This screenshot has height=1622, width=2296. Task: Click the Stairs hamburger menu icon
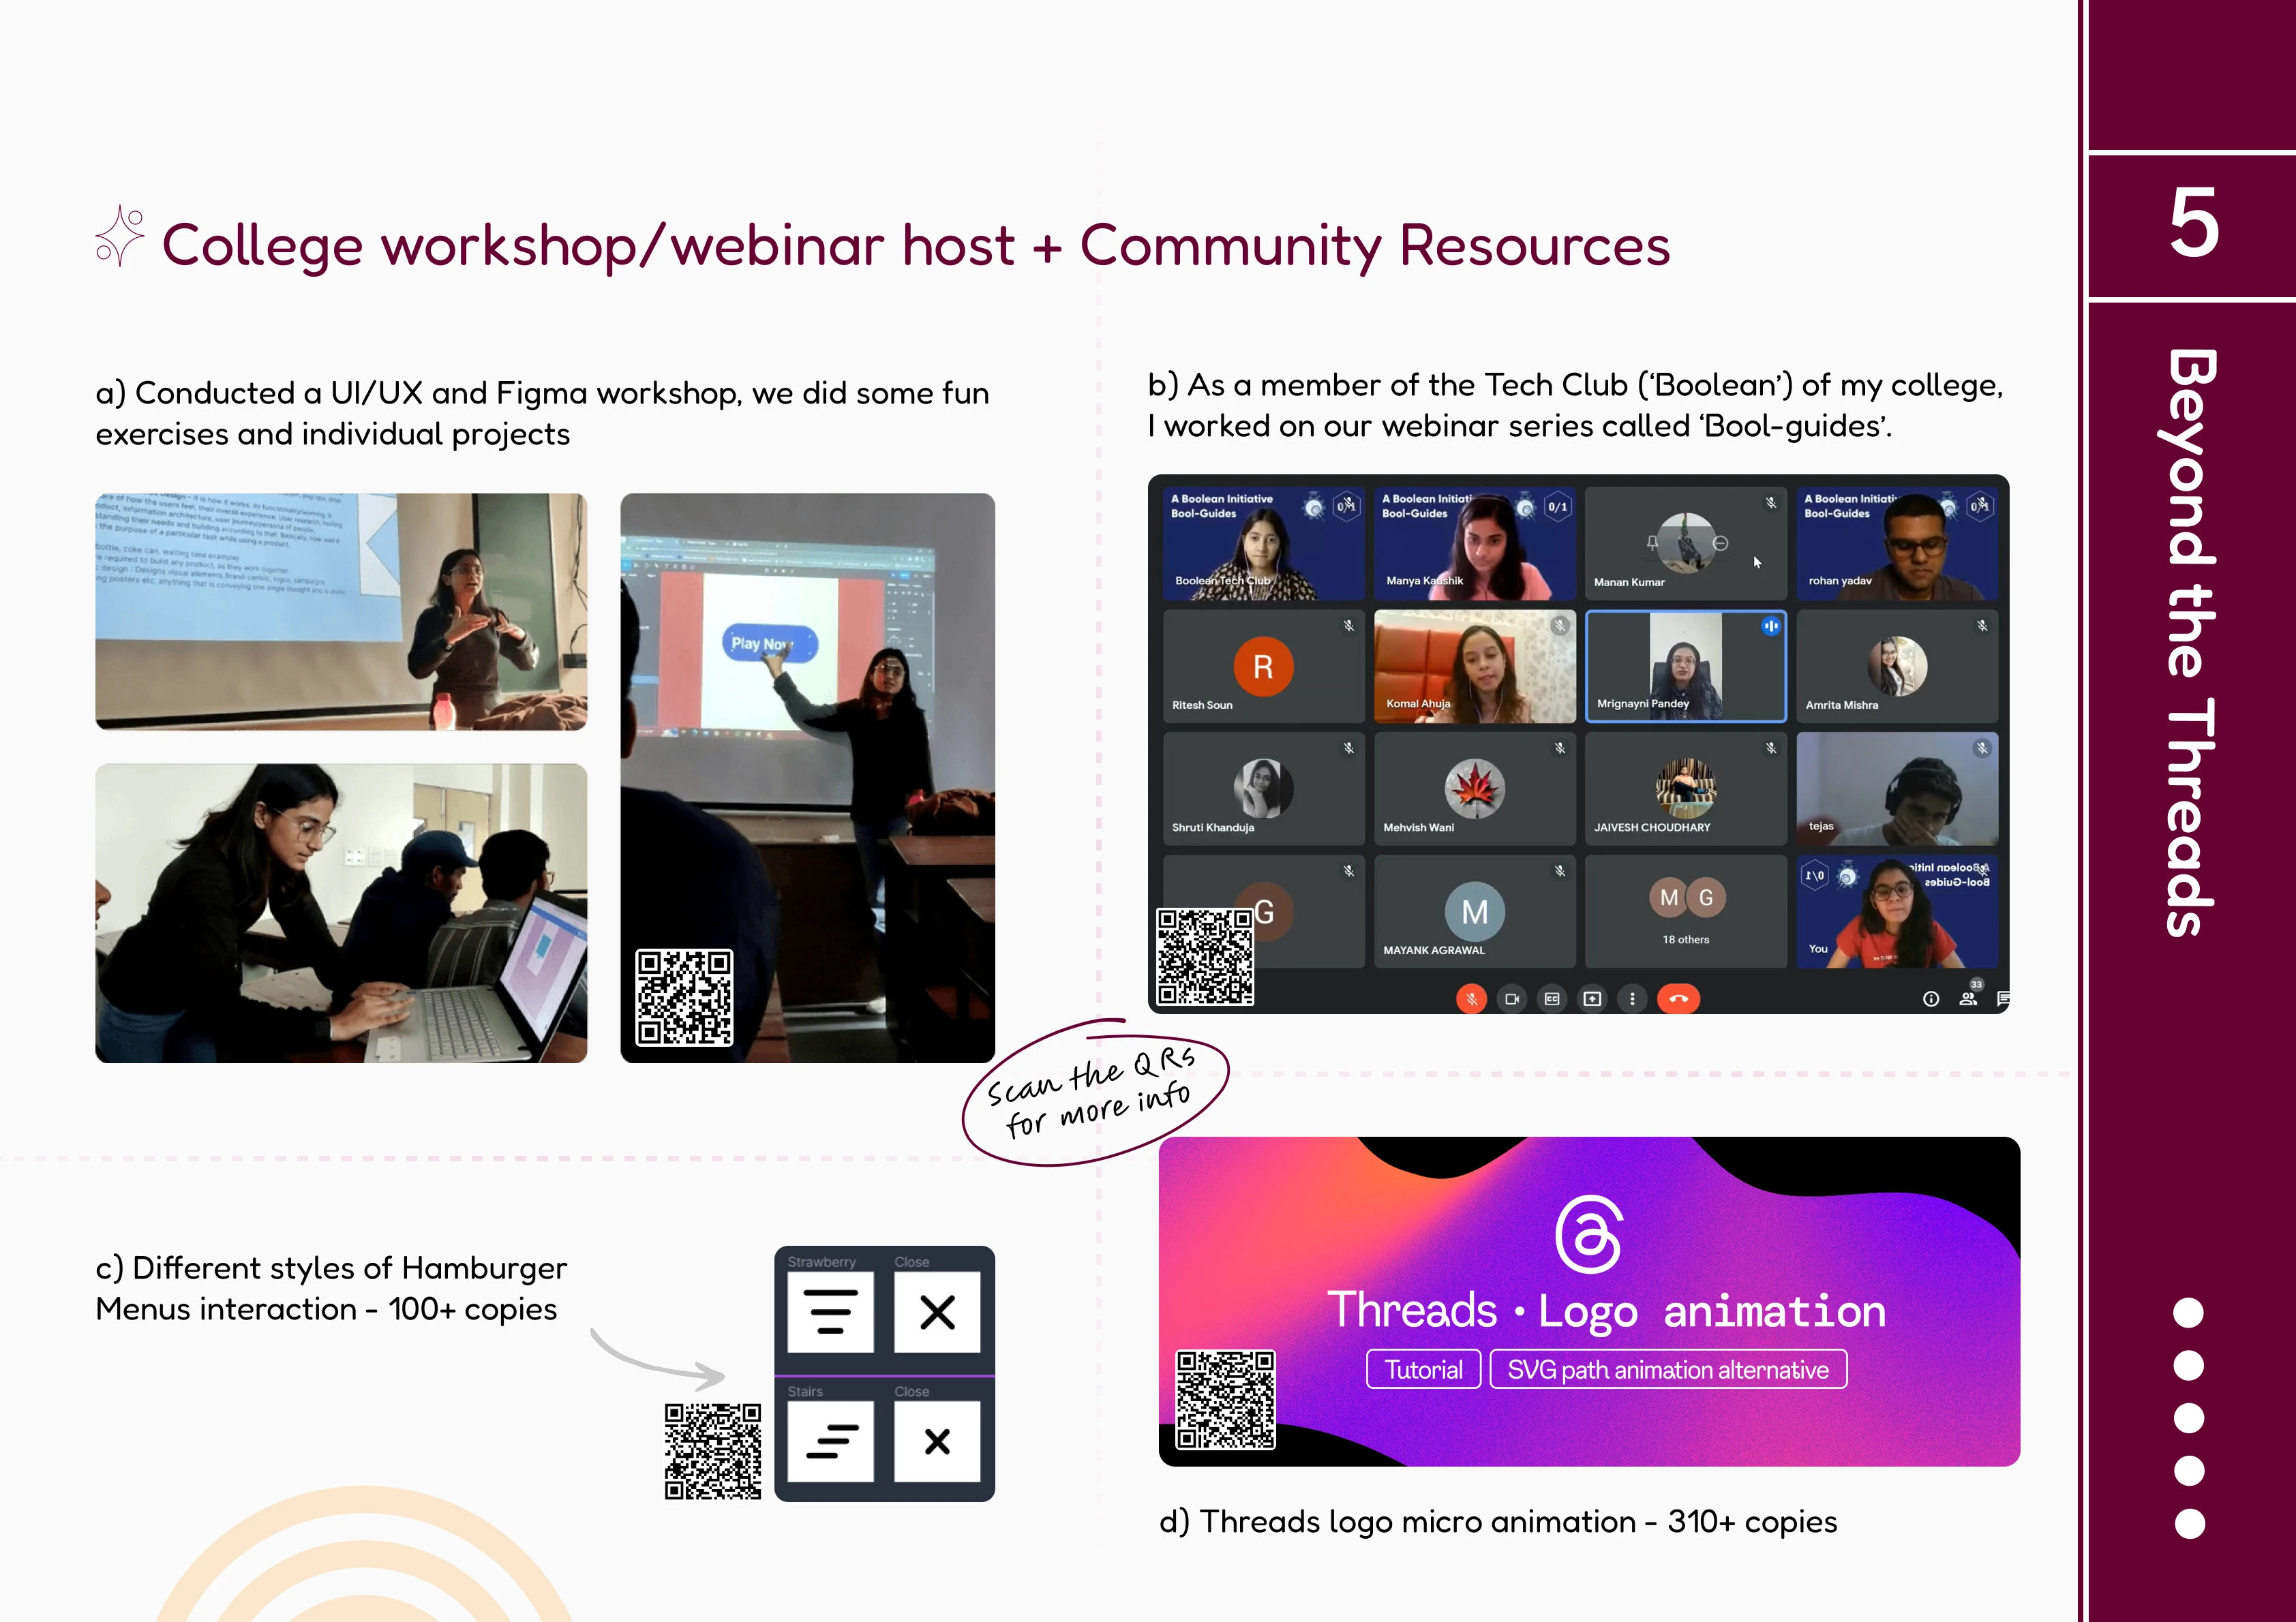tap(830, 1441)
